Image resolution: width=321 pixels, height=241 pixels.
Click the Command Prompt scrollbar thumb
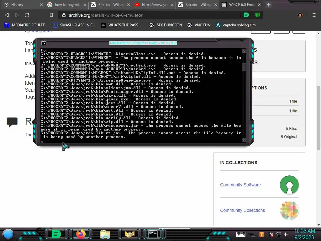(244, 67)
